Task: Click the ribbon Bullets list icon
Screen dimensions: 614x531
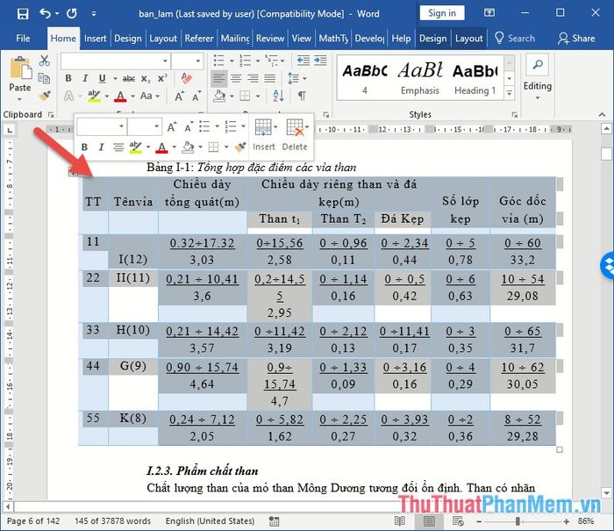Action: (x=219, y=61)
